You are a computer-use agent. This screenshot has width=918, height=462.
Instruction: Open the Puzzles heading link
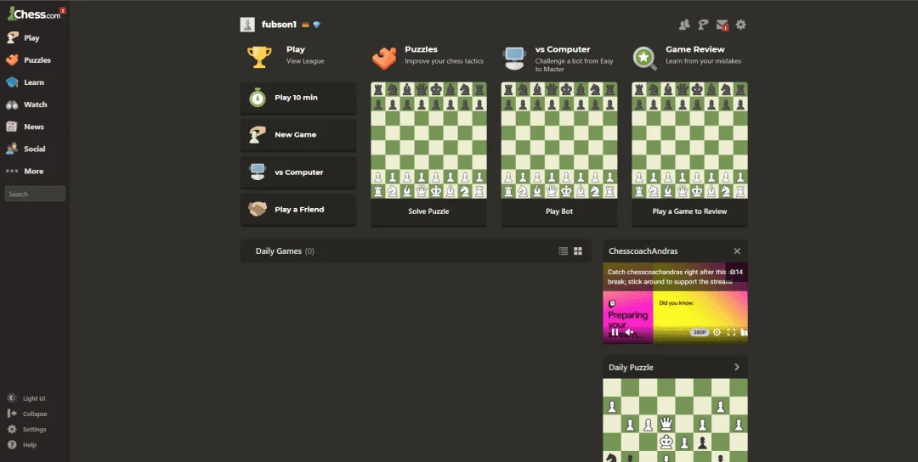pyautogui.click(x=421, y=49)
